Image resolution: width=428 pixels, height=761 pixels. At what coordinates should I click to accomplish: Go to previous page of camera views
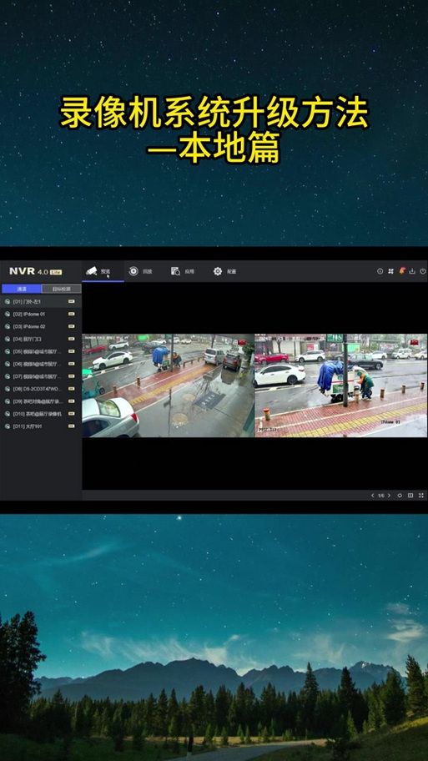point(373,496)
